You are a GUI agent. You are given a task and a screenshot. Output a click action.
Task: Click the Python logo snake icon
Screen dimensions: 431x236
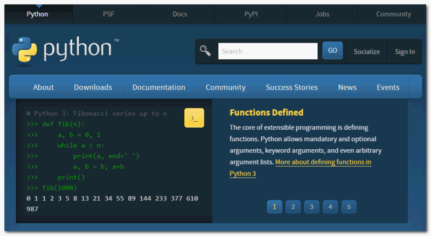[24, 50]
